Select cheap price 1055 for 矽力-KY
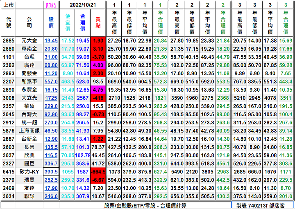The height and width of the screenshot is (209, 295). point(68,172)
